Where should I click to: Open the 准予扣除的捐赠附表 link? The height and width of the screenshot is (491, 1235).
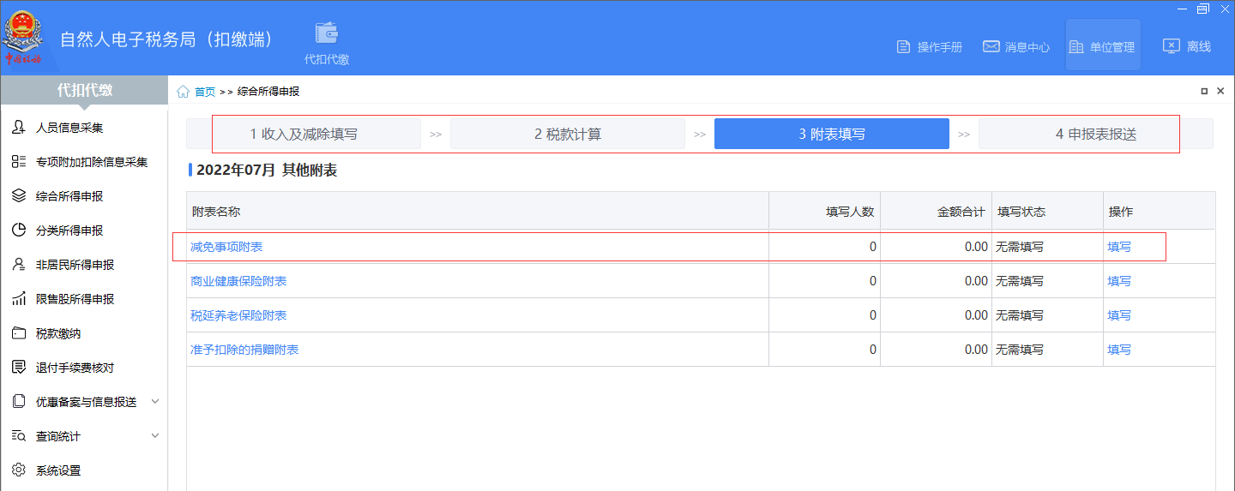tap(244, 350)
